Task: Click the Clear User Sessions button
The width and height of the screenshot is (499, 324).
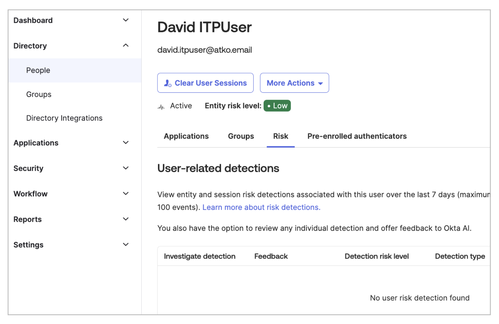Action: click(x=205, y=83)
